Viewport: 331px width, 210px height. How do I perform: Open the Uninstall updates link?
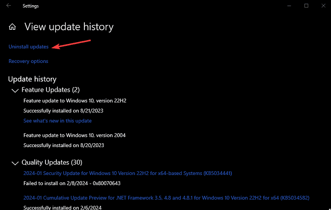coord(28,47)
